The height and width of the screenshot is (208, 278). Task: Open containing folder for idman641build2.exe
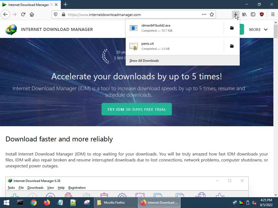tap(232, 28)
